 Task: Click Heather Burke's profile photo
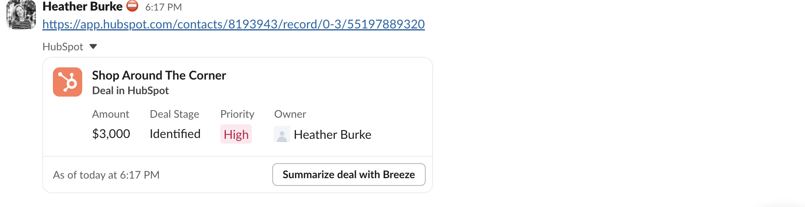point(21,15)
